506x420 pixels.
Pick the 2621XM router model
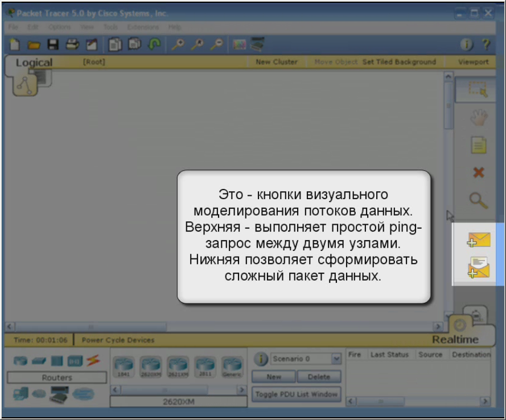[178, 367]
